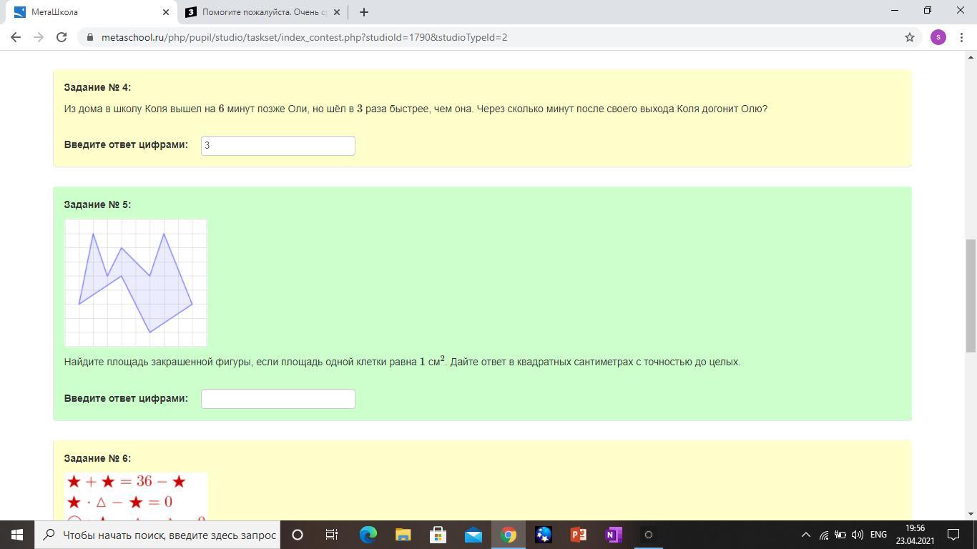Switch to the МетаШкола browser tab
The image size is (977, 549).
coord(92,12)
